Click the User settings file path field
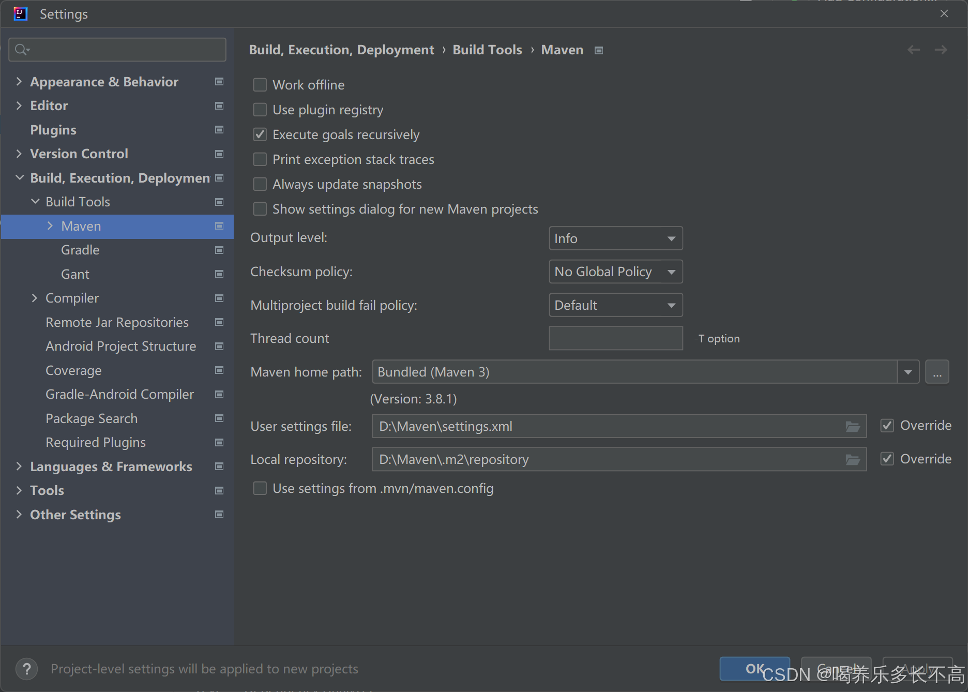The image size is (968, 692). 619,426
